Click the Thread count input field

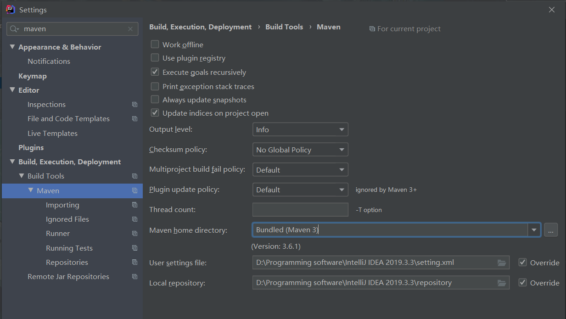[300, 210]
